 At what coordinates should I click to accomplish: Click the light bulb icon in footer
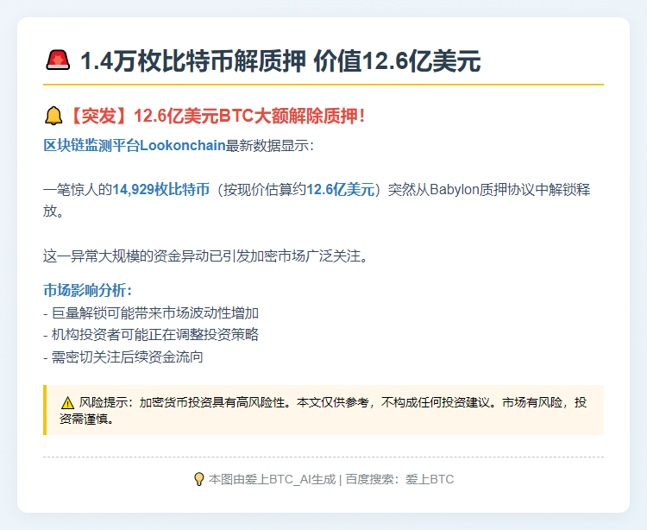[x=199, y=479]
